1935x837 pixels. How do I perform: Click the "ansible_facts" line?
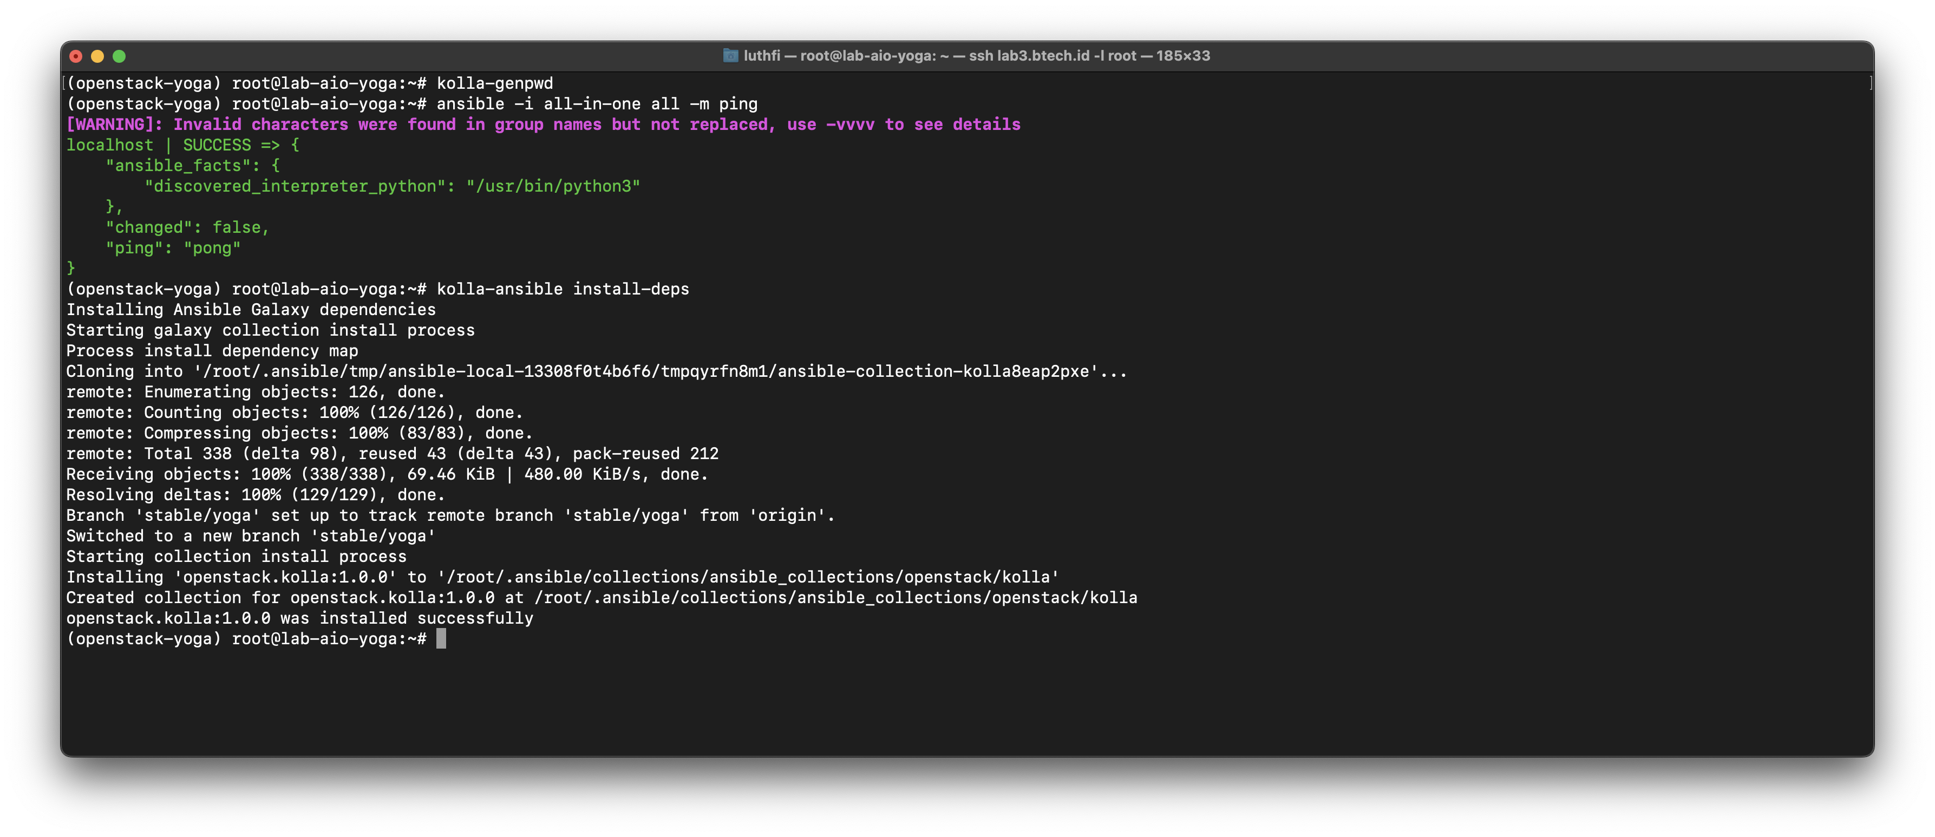coord(192,165)
